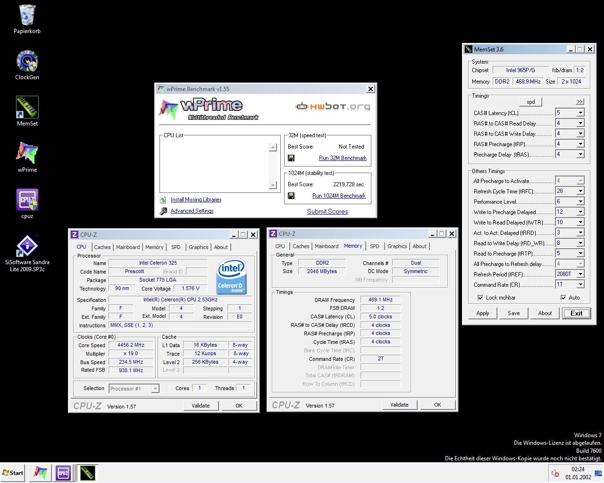Open the Write to Precharge Delayed dropdown
The image size is (604, 483).
tap(580, 212)
